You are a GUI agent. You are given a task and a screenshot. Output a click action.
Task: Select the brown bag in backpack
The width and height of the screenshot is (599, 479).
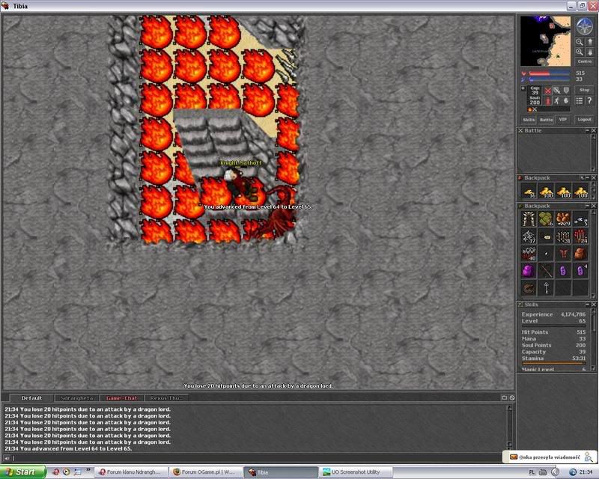tap(580, 254)
